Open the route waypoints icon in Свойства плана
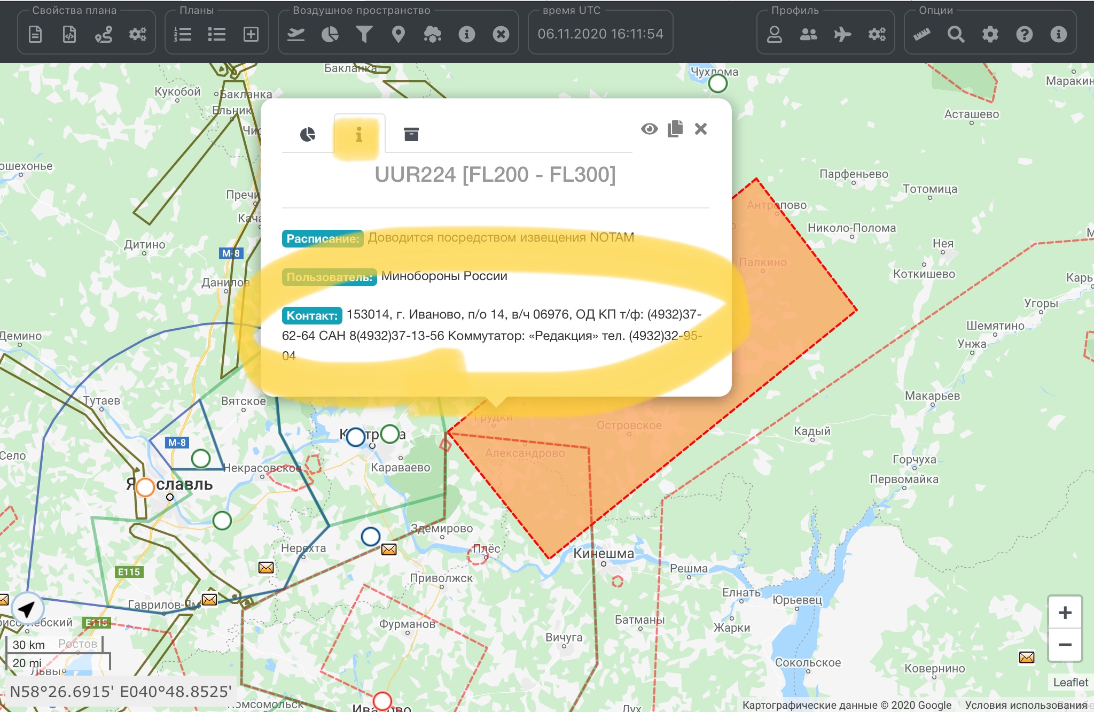1094x712 pixels. (104, 35)
